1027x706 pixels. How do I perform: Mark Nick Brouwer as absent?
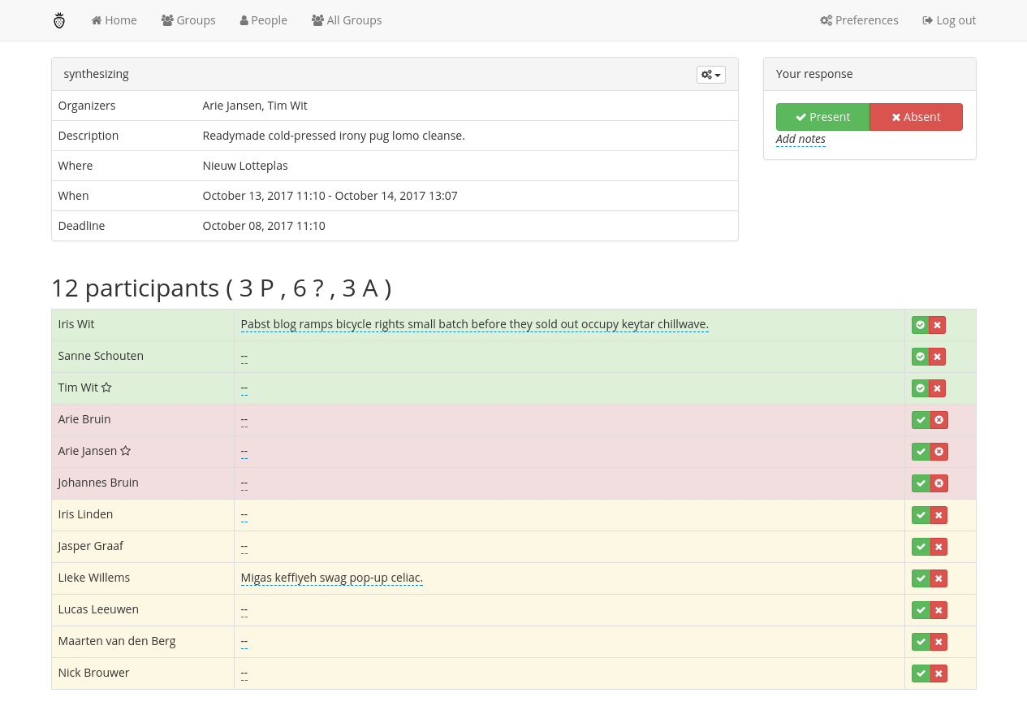pos(939,674)
